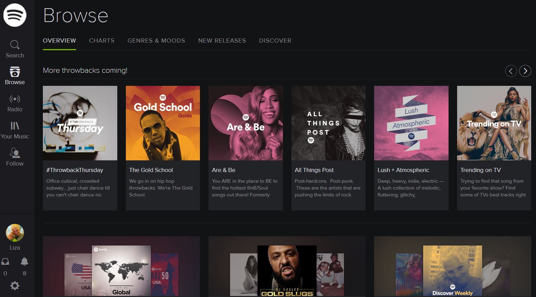Open settings gear icon
Screen dimensions: 536x297
[x=15, y=286]
